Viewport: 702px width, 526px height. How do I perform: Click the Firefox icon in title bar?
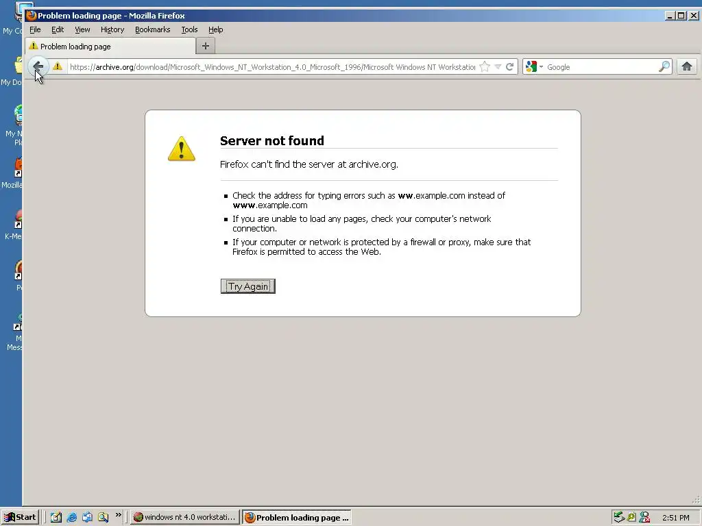(x=31, y=16)
